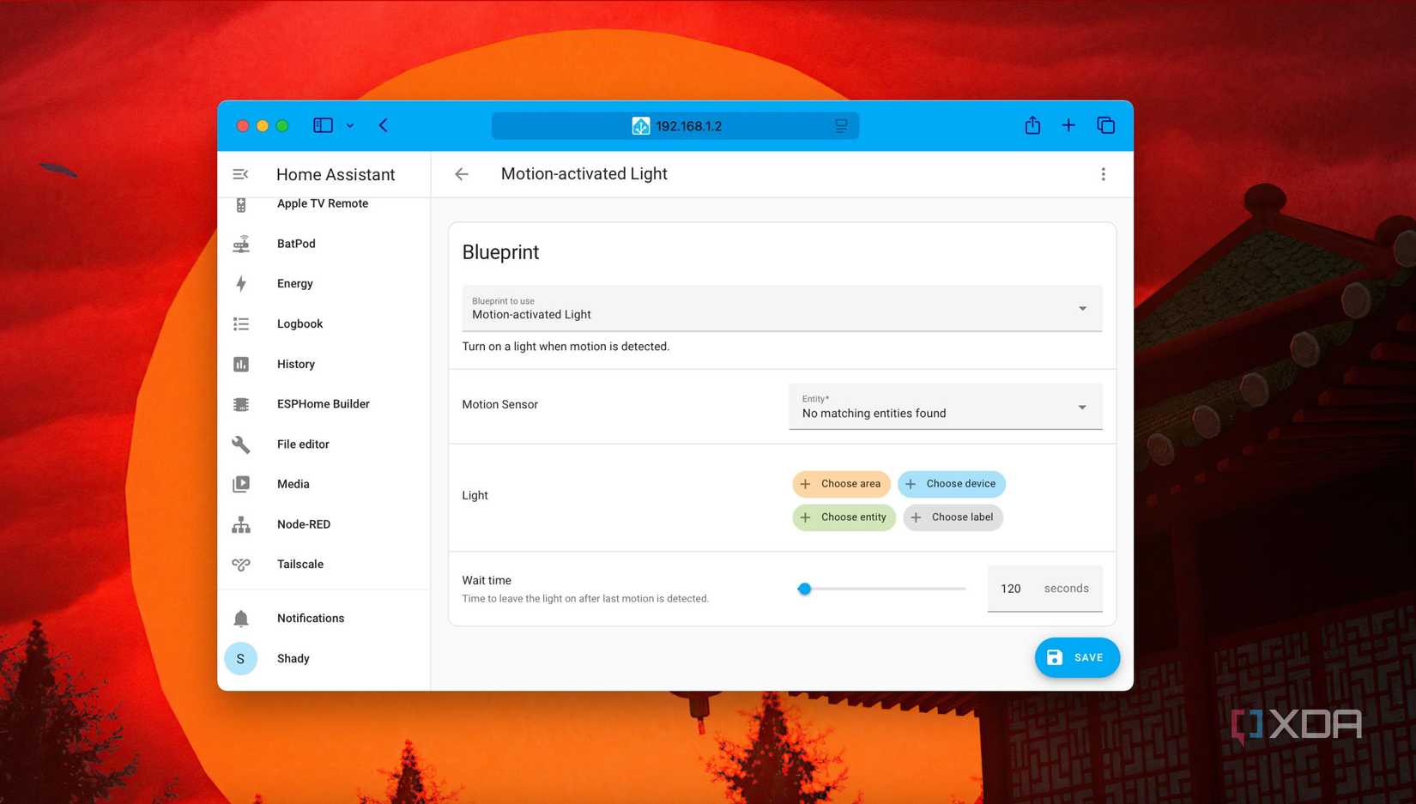Screen dimensions: 1416x804
Task: Click the Choose entity button
Action: point(844,517)
